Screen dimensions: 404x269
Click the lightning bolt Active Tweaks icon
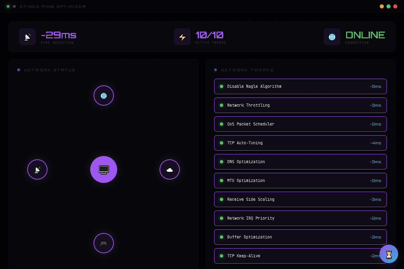coord(182,37)
